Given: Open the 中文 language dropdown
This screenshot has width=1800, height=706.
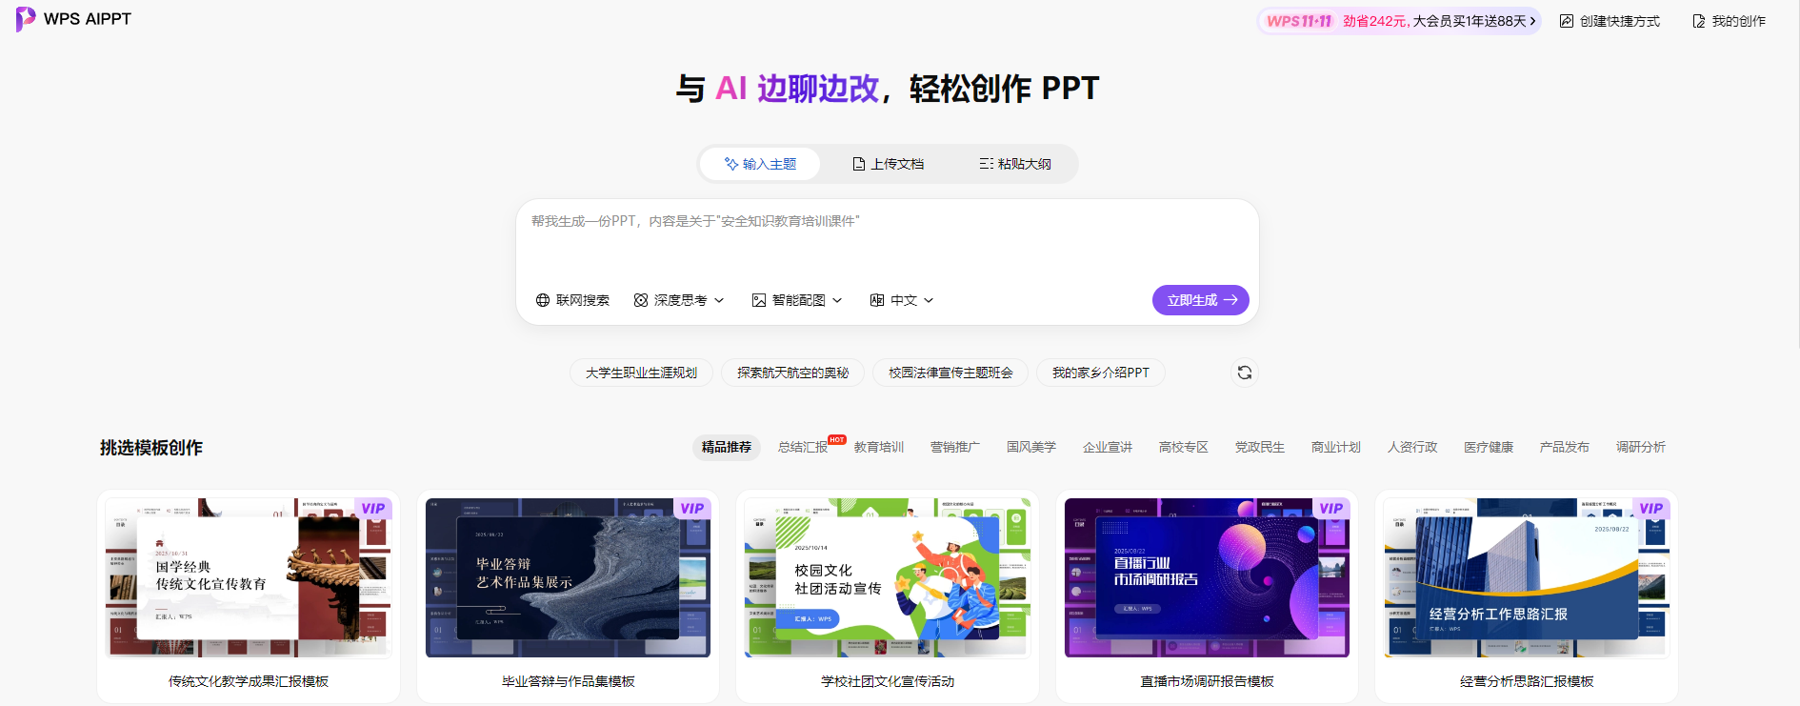Looking at the screenshot, I should [902, 300].
